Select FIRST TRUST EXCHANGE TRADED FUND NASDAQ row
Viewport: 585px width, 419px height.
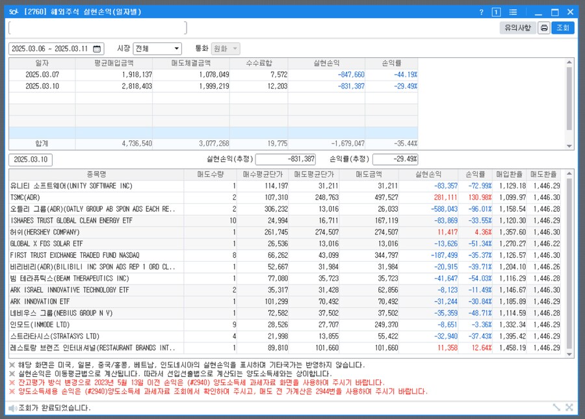pyautogui.click(x=285, y=255)
